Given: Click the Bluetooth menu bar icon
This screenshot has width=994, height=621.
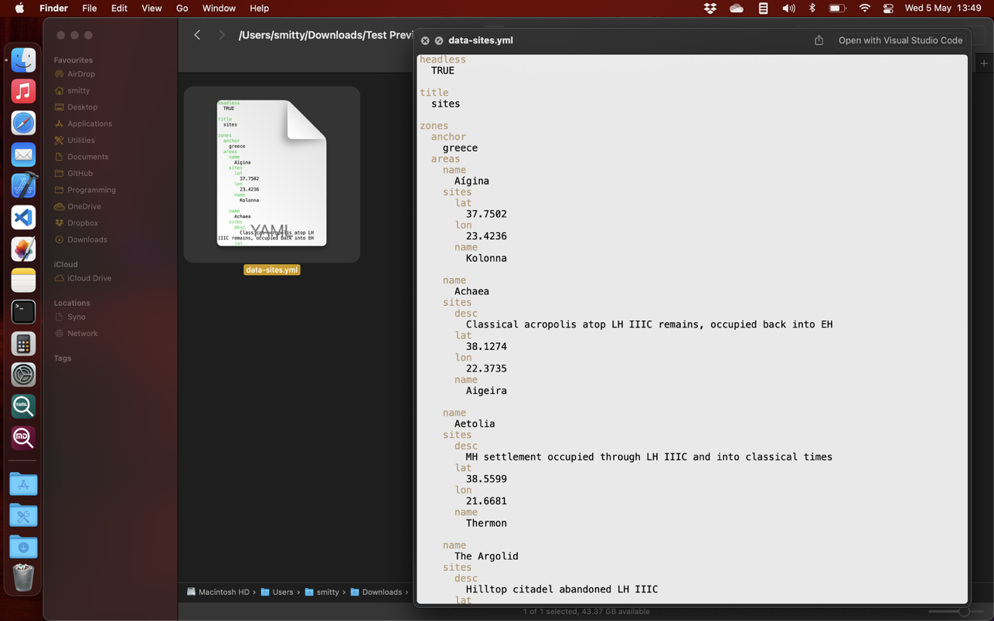Looking at the screenshot, I should [x=812, y=8].
